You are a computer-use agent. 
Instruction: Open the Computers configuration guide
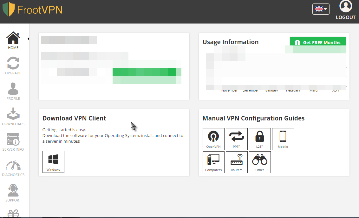coord(213,162)
